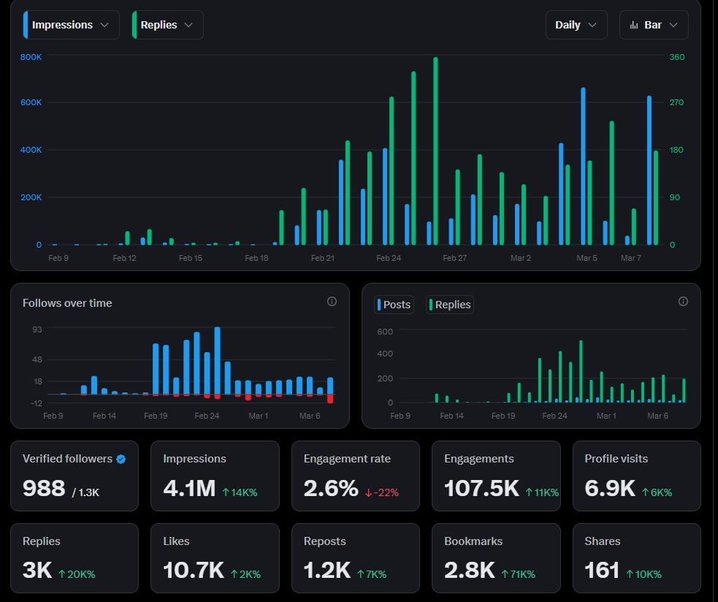Select the Impressions 4.1M card
Viewport: 718px width, 602px height.
[x=215, y=476]
